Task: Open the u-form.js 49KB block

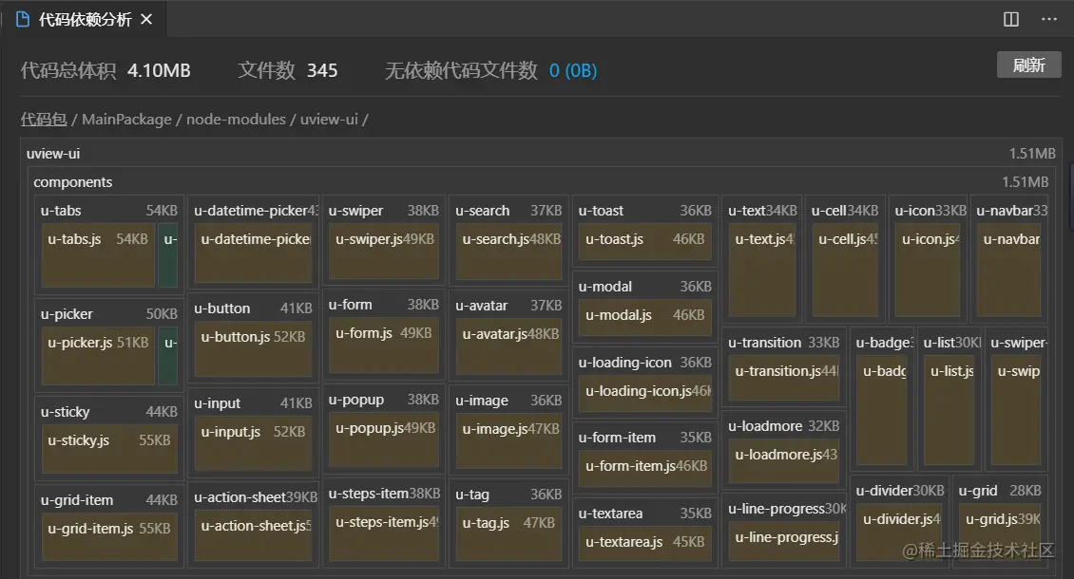Action: click(384, 346)
